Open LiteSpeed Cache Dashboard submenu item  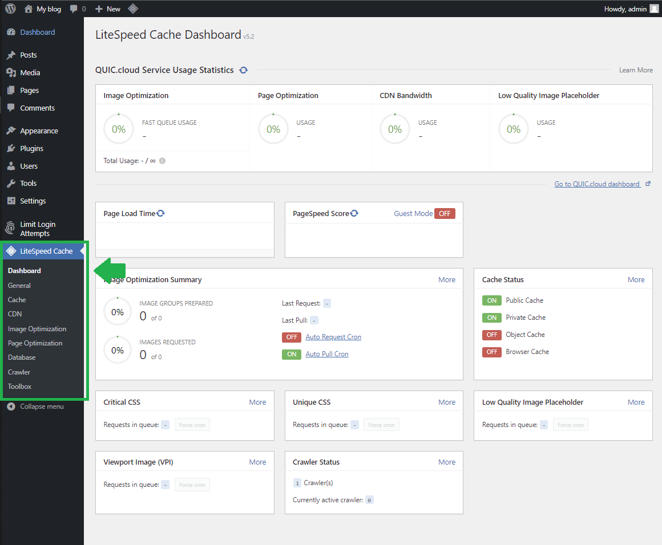coord(25,271)
